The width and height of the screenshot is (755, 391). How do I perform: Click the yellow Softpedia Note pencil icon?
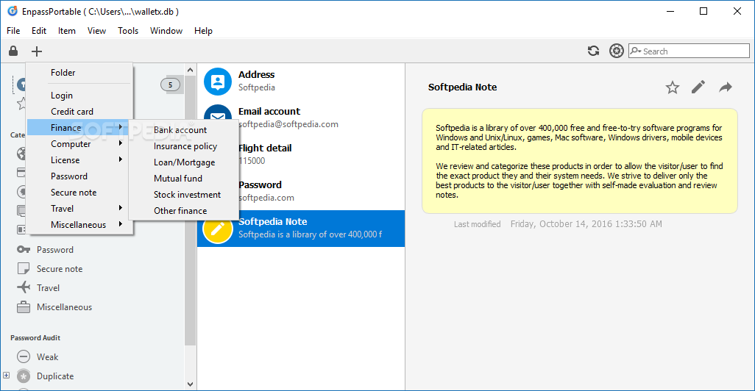[x=218, y=229]
